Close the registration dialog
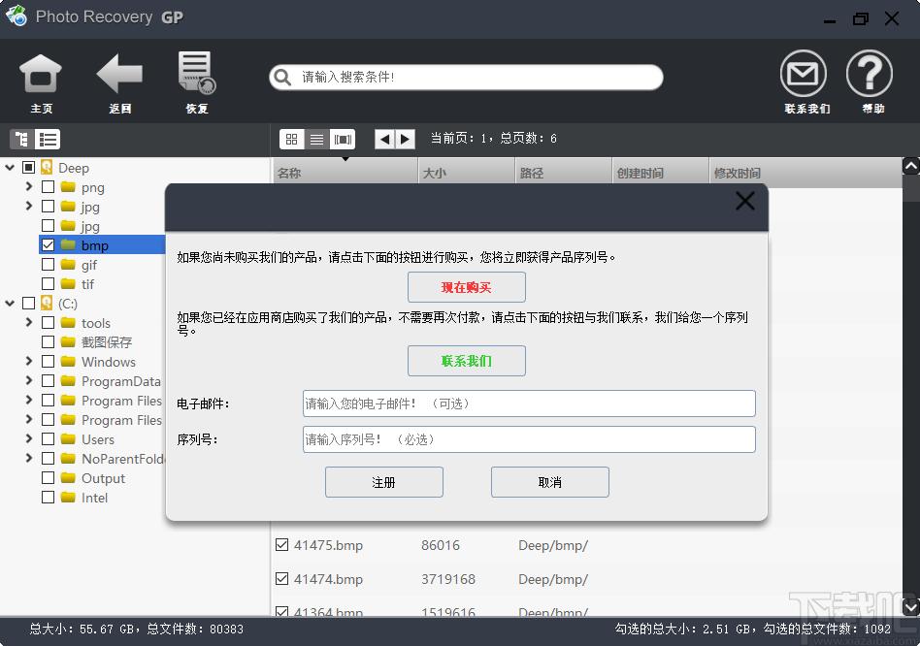Viewport: 920px width, 646px height. (x=745, y=201)
